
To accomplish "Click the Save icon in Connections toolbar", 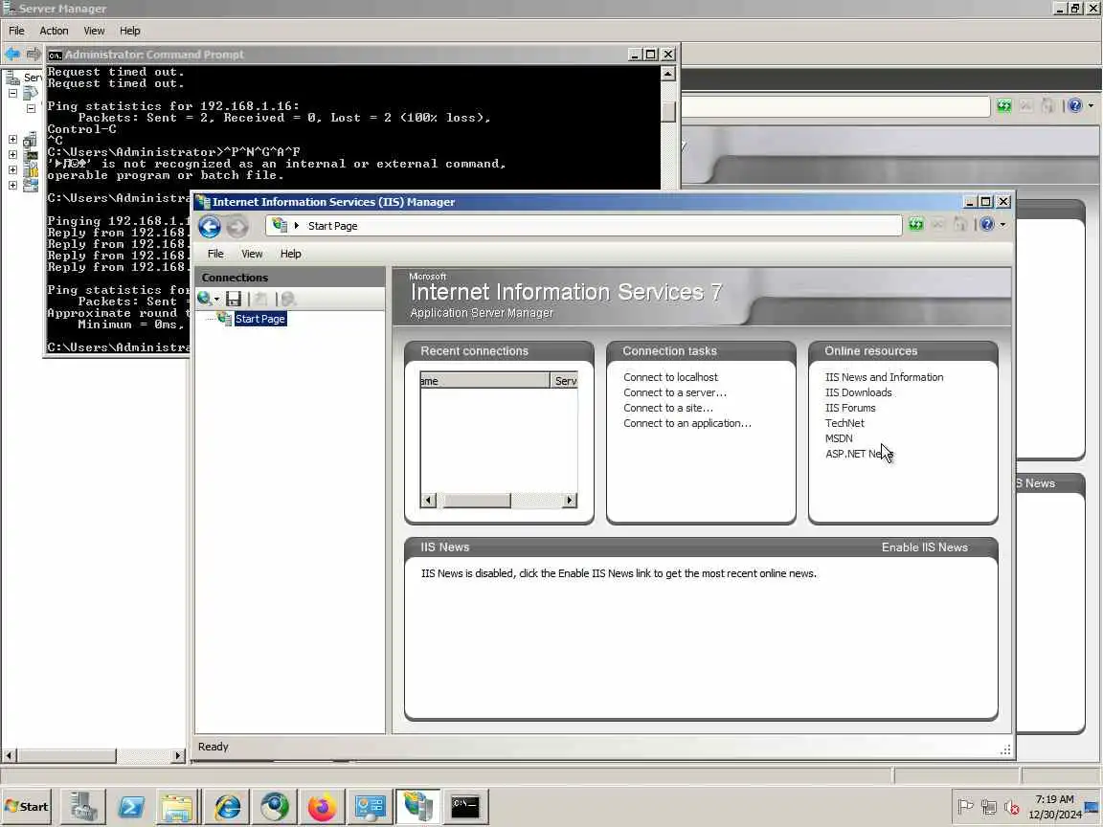I will tap(234, 299).
